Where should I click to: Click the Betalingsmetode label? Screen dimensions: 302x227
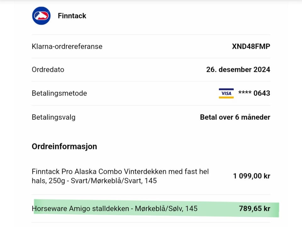[x=59, y=93]
